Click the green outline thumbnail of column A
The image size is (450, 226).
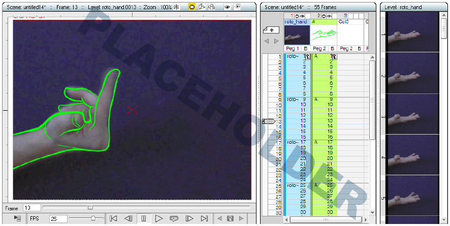324,35
